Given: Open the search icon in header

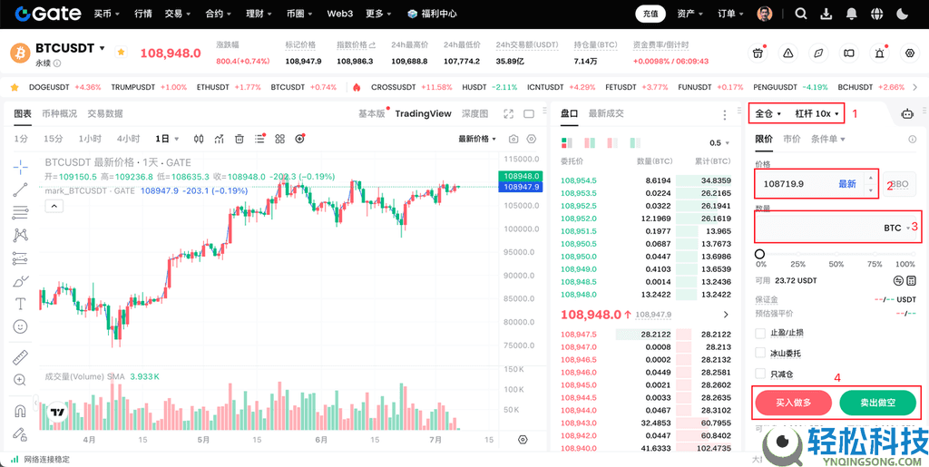Looking at the screenshot, I should 801,14.
